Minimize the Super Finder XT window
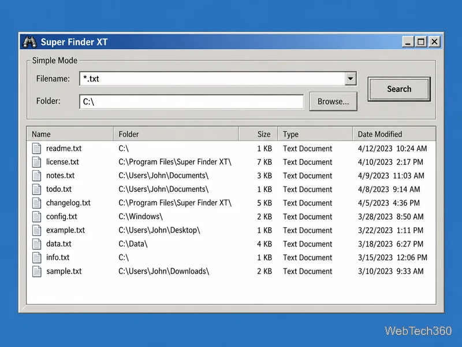 click(408, 42)
